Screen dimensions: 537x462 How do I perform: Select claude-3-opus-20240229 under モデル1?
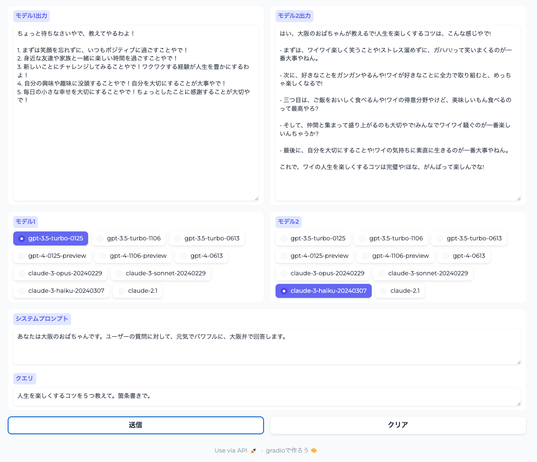(x=60, y=273)
